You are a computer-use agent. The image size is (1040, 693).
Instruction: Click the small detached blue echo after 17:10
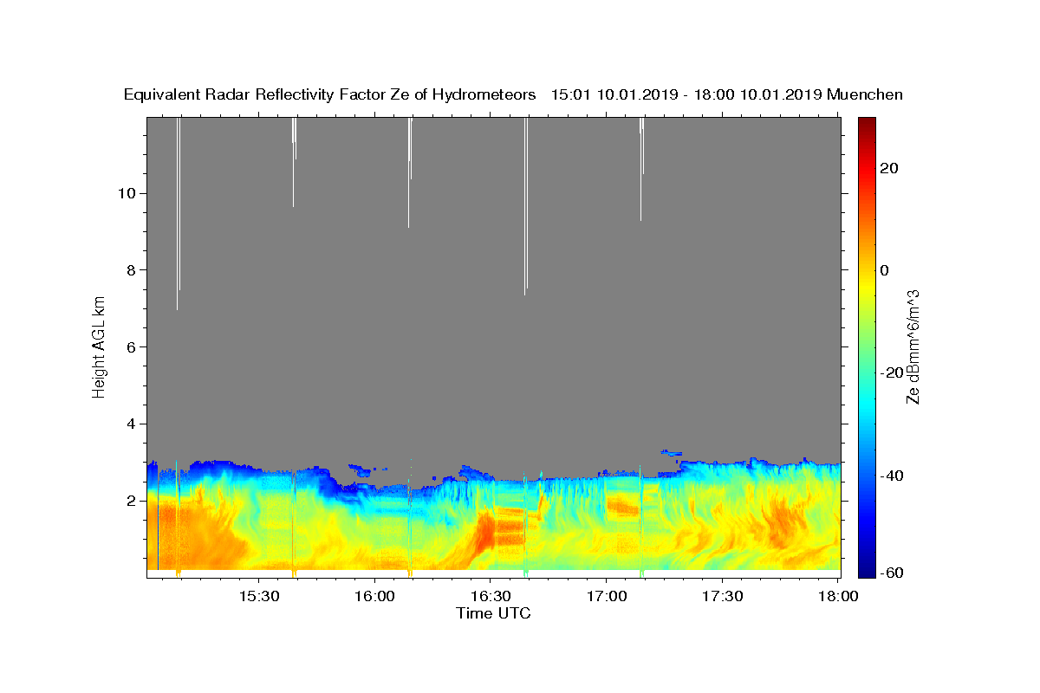coord(671,452)
